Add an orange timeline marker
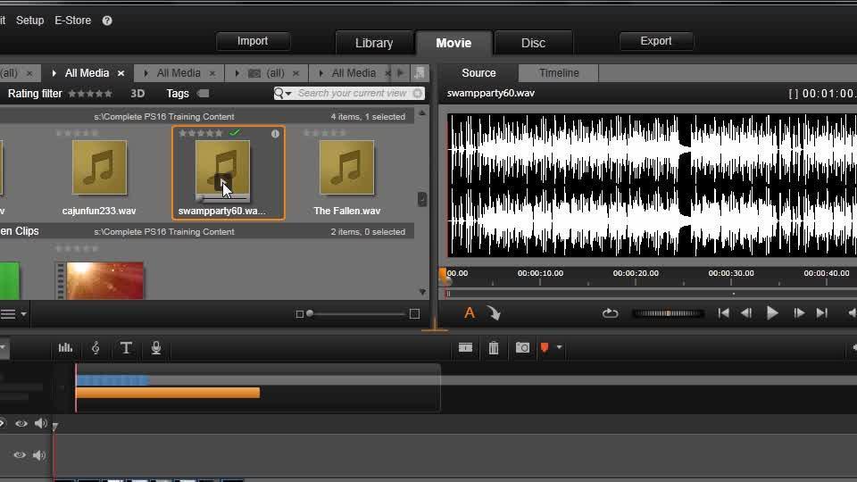This screenshot has height=482, width=857. [x=545, y=347]
